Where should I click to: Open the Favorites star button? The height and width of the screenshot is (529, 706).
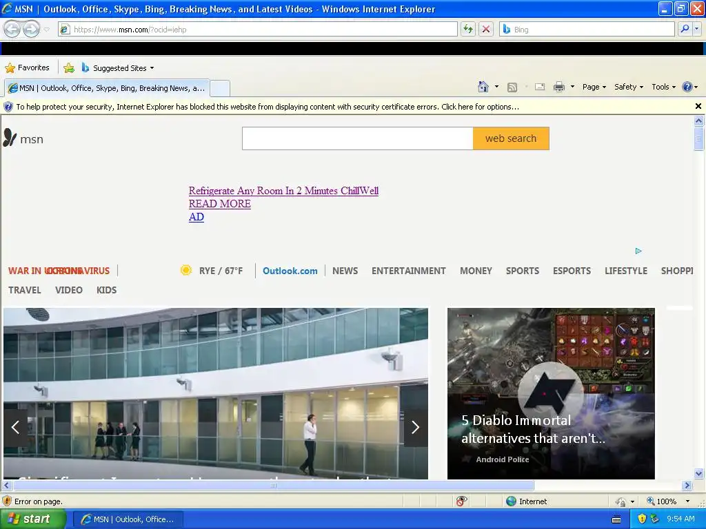27,68
